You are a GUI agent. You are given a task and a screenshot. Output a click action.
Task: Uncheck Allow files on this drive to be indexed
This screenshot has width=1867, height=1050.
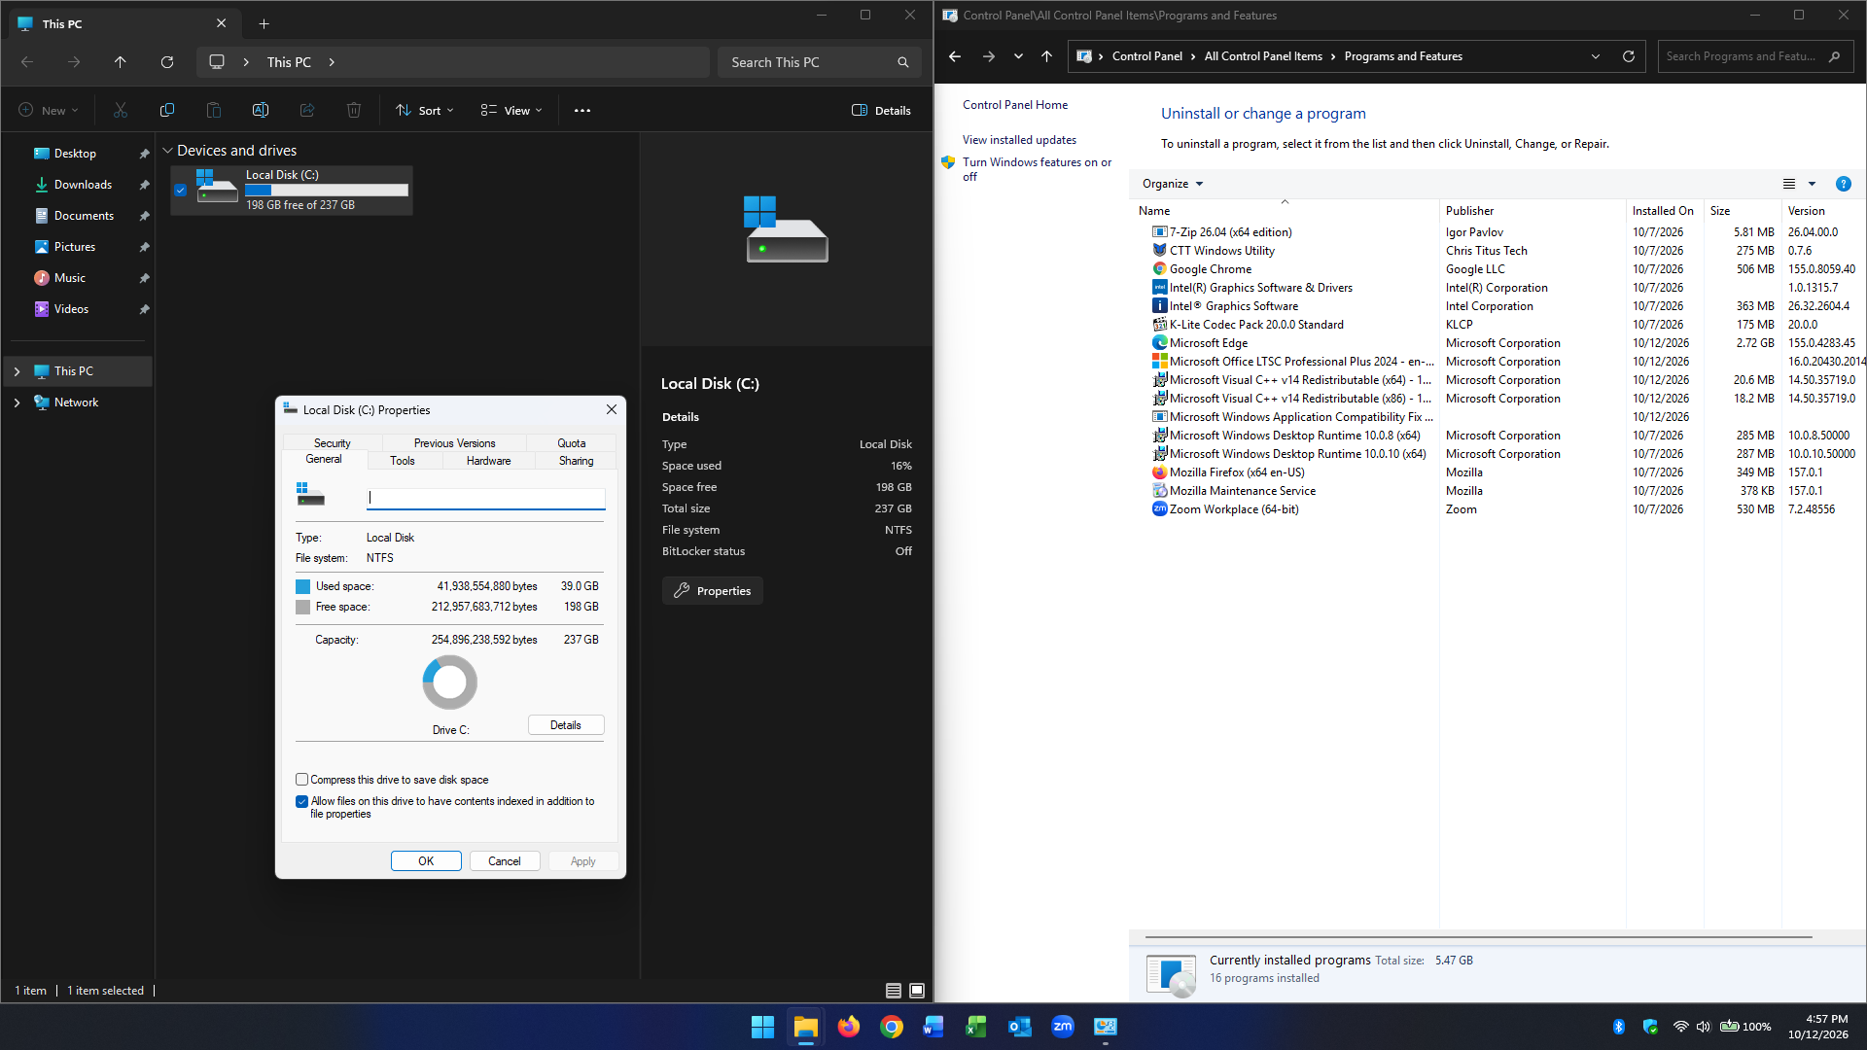tap(301, 802)
